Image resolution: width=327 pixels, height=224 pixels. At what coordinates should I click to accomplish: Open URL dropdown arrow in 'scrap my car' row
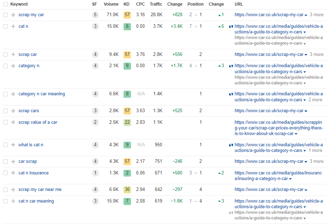point(306,15)
